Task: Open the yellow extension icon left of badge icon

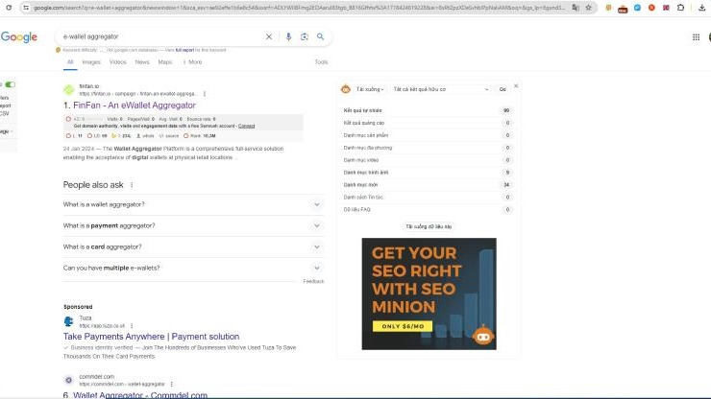Action: click(x=608, y=8)
